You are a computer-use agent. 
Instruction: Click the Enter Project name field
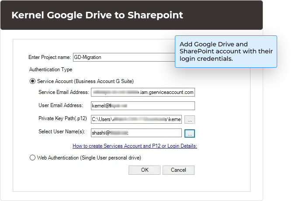tap(124, 57)
